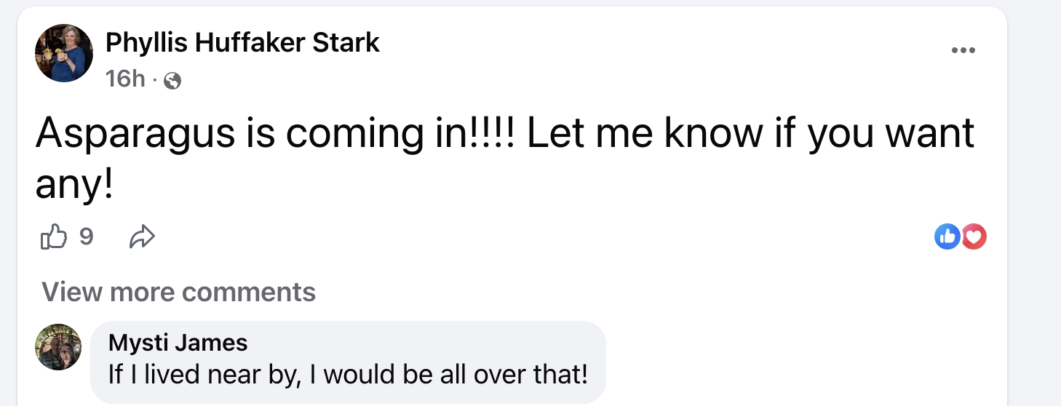View the 9 likes count

[x=86, y=236]
